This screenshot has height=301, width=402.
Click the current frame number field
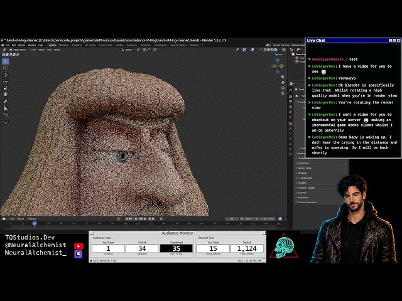232,219
